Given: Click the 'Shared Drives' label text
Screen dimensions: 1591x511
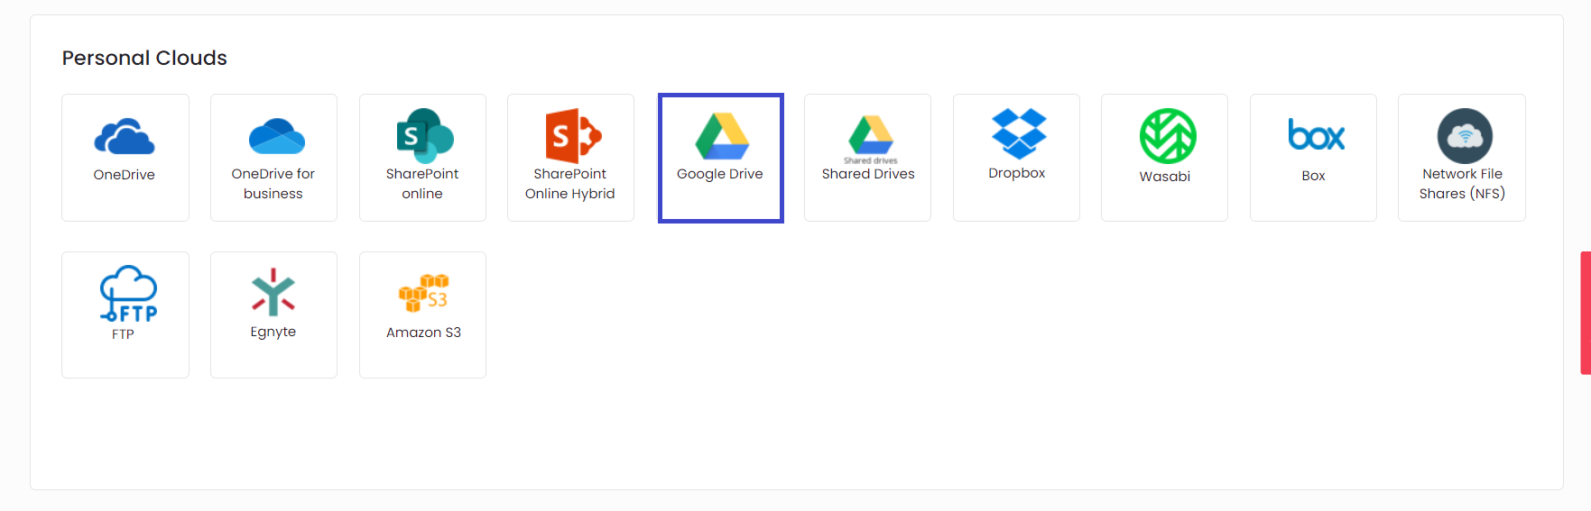Looking at the screenshot, I should coord(868,174).
